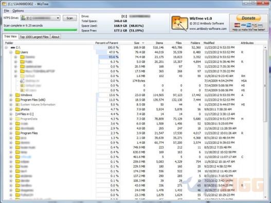
Task: Click items count 114,565
Action: [158, 95]
